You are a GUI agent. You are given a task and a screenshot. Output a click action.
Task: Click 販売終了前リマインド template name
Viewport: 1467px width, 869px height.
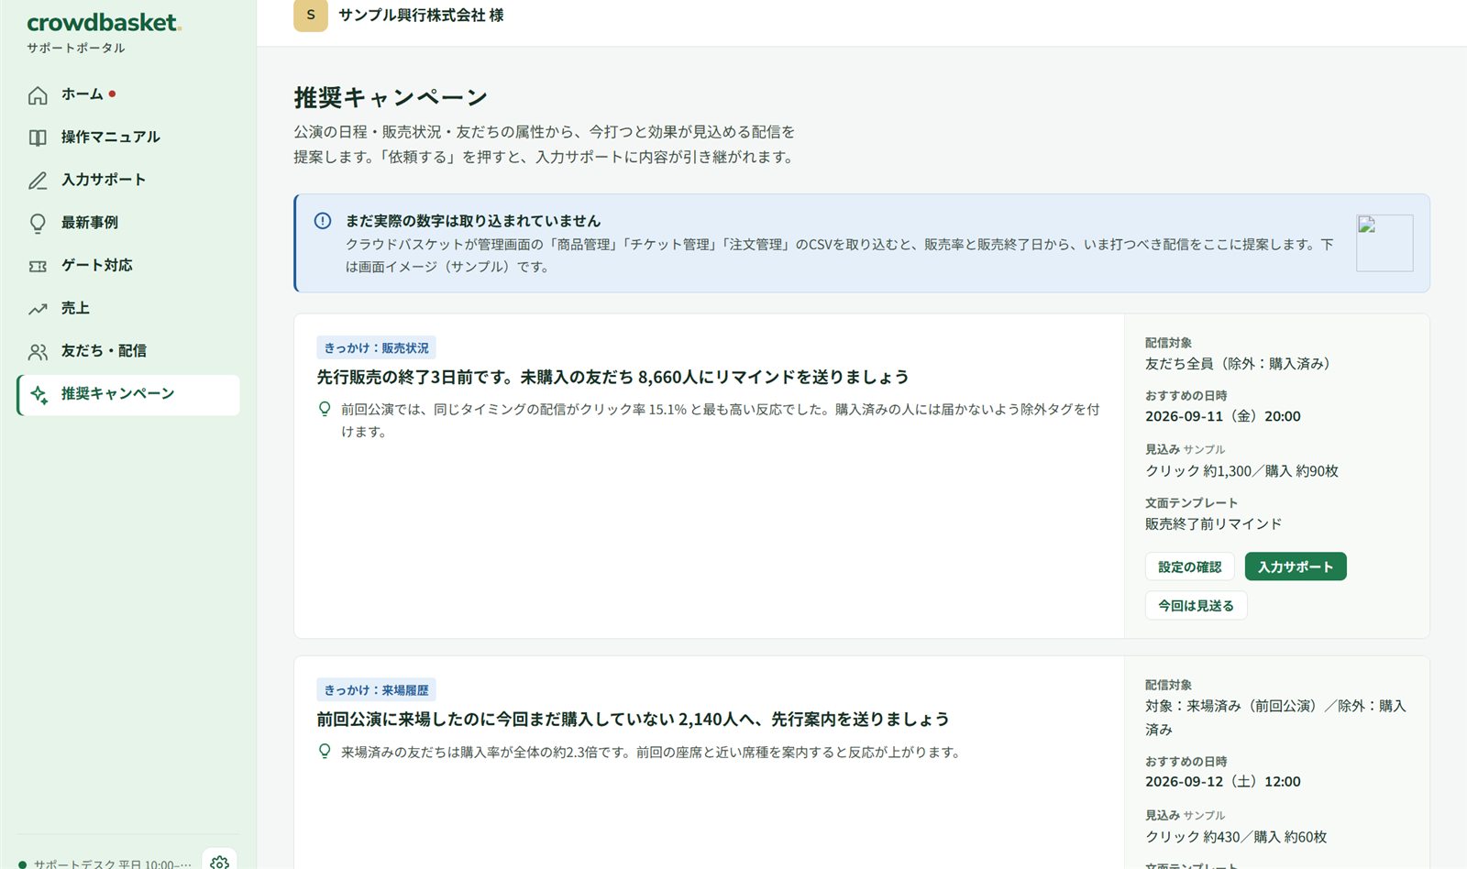coord(1213,524)
